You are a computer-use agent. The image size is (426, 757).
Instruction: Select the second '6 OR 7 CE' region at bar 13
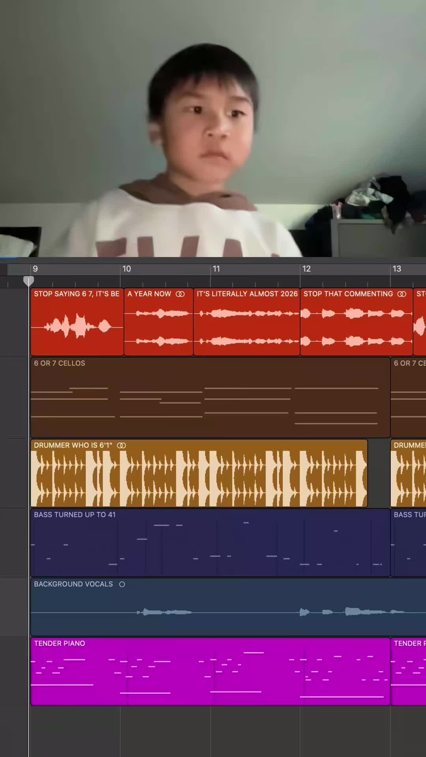pos(408,397)
